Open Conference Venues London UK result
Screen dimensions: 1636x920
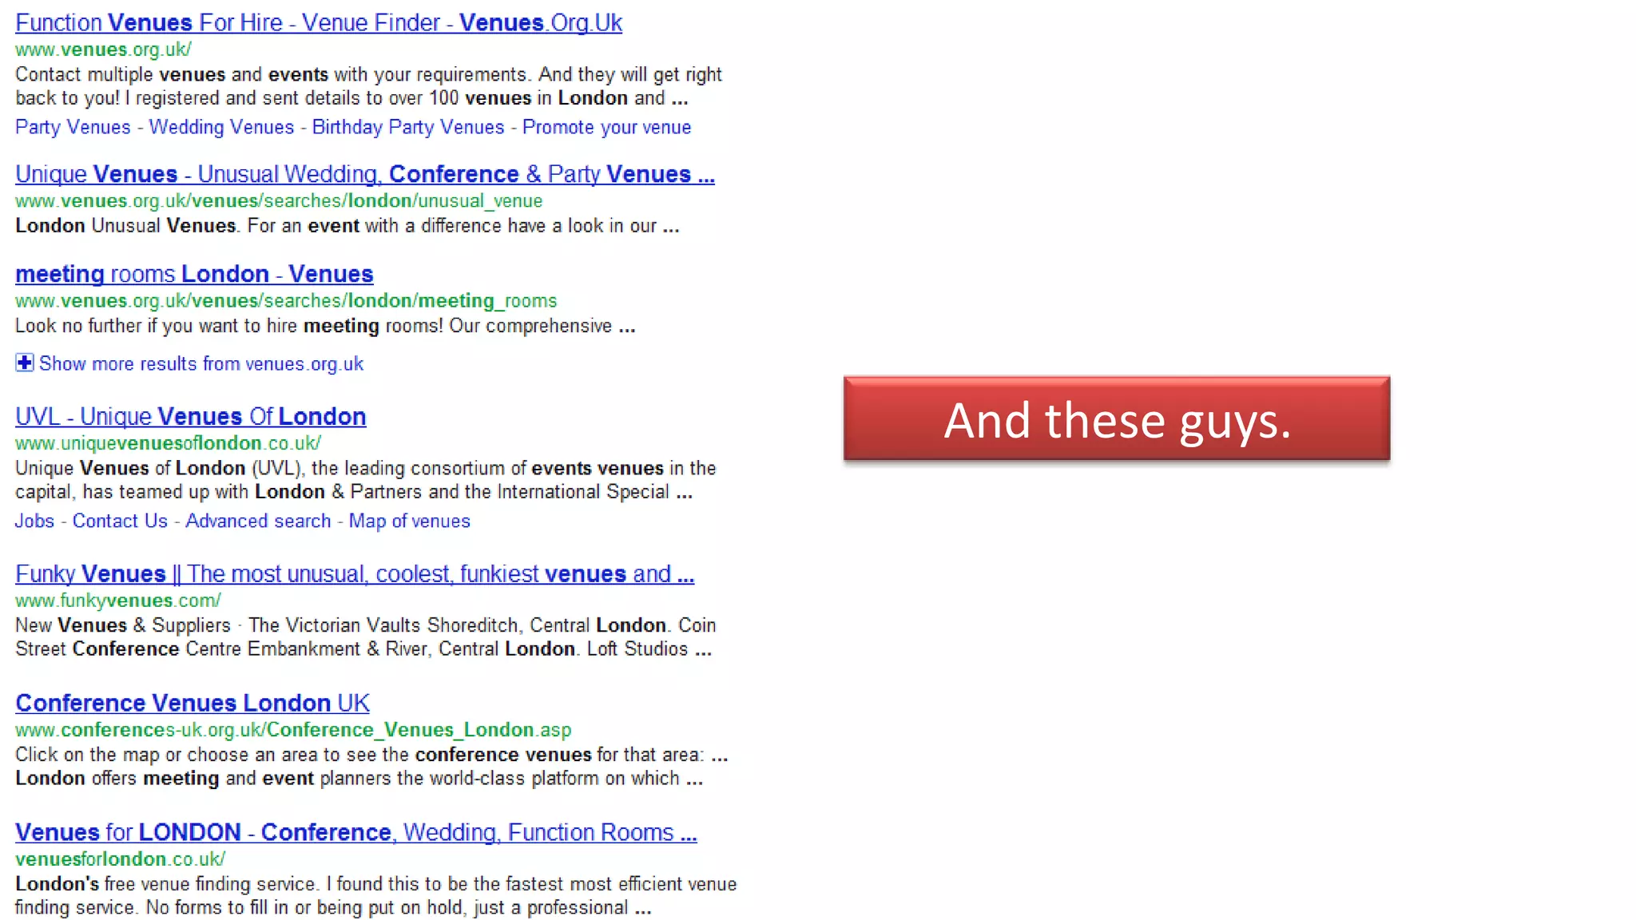point(193,704)
